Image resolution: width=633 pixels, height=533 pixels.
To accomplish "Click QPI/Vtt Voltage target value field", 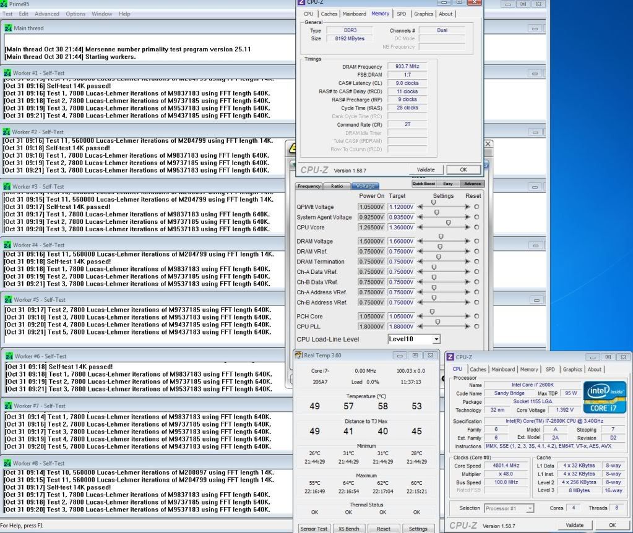I will point(402,207).
